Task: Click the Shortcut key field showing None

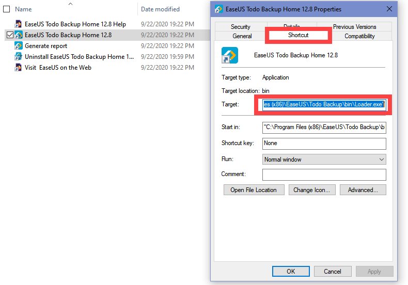Action: pyautogui.click(x=324, y=144)
